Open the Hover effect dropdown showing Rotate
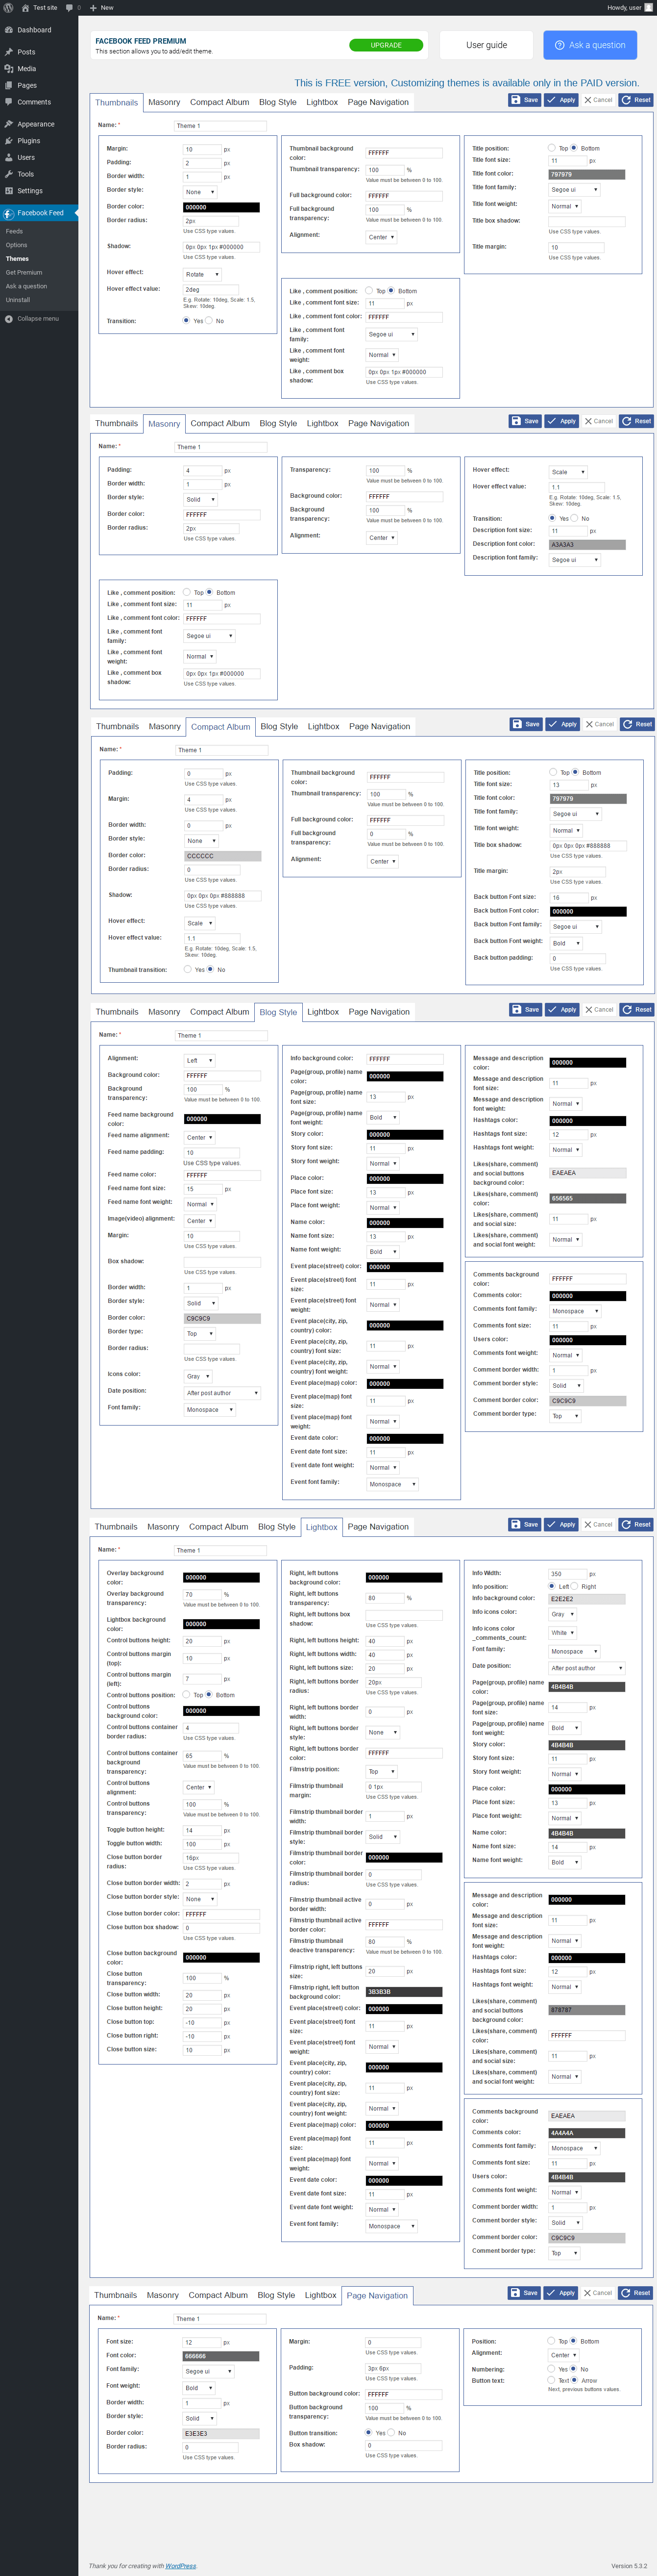Screen dimensions: 657x2576 coord(202,274)
